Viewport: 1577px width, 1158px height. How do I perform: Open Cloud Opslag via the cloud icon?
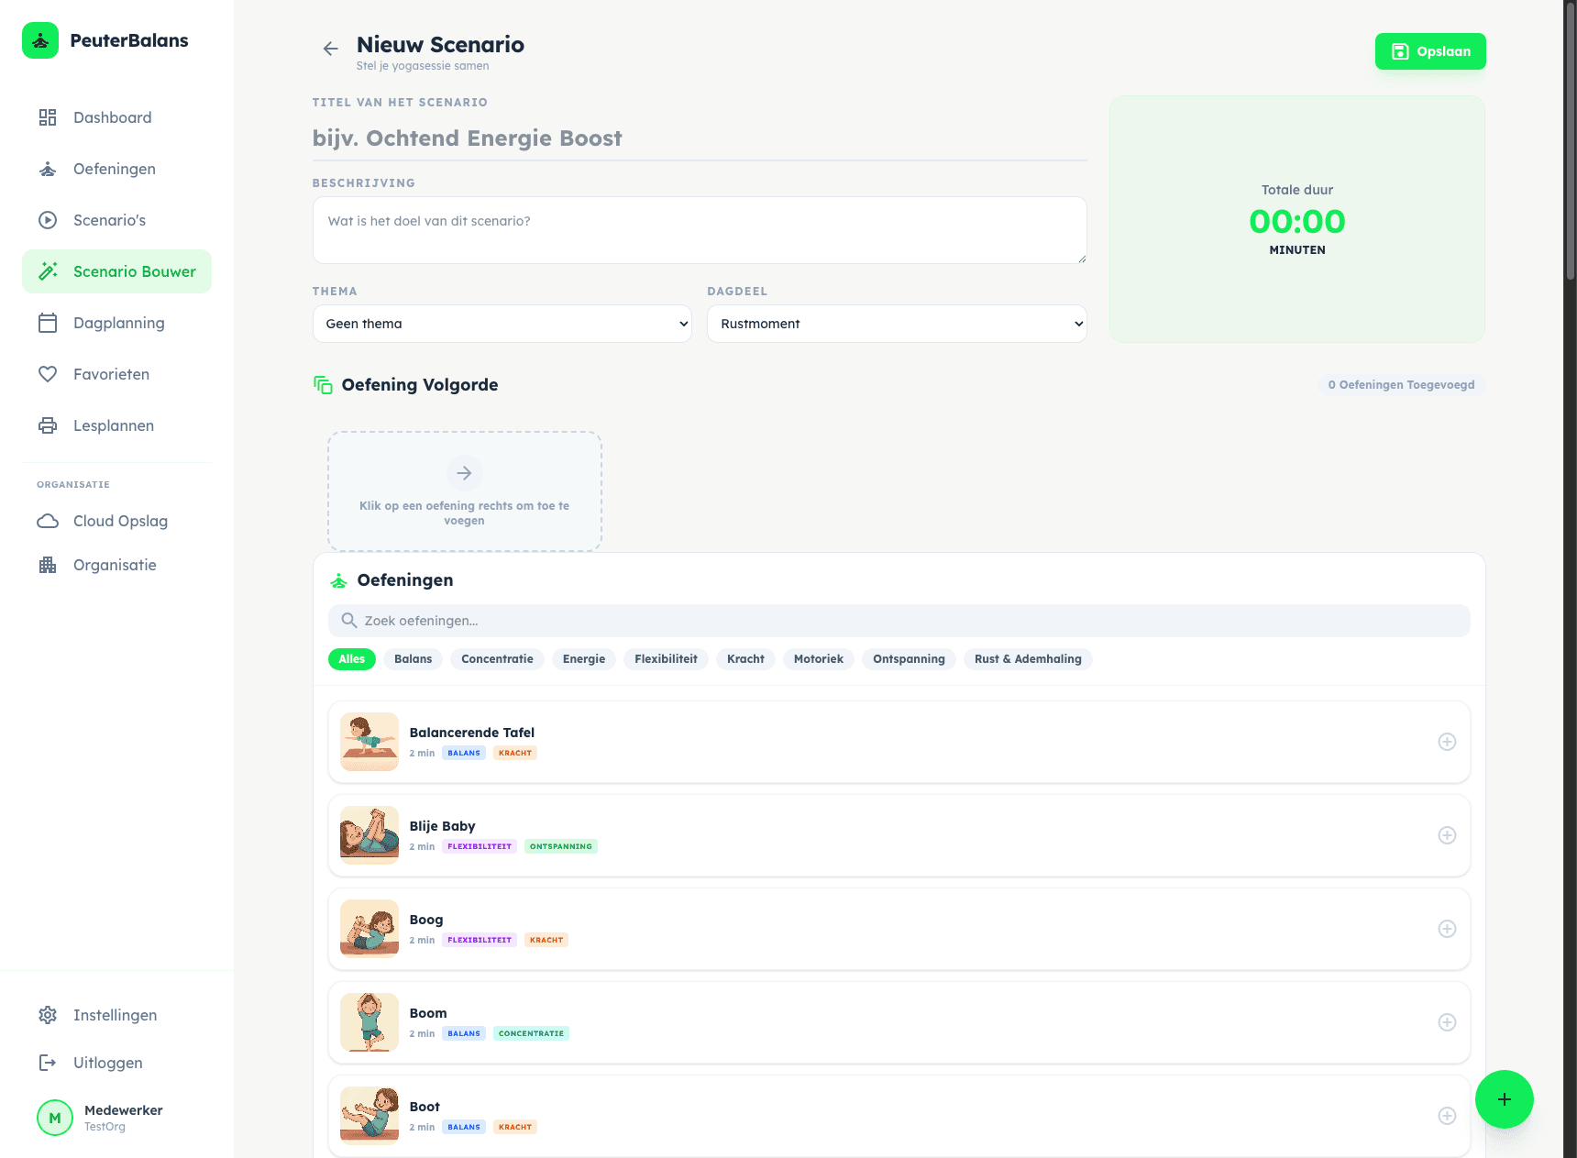point(48,521)
